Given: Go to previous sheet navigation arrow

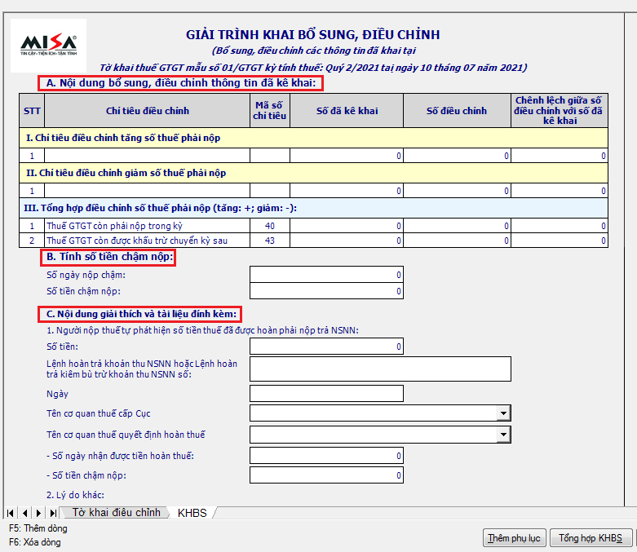Looking at the screenshot, I should (x=24, y=513).
